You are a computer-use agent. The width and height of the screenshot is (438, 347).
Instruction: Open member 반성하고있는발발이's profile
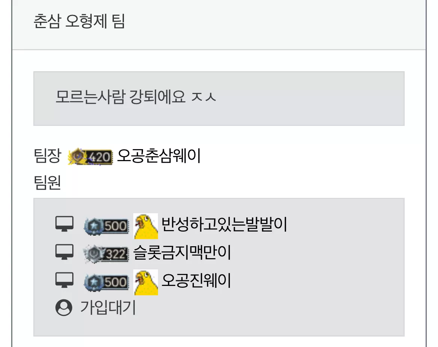(224, 224)
